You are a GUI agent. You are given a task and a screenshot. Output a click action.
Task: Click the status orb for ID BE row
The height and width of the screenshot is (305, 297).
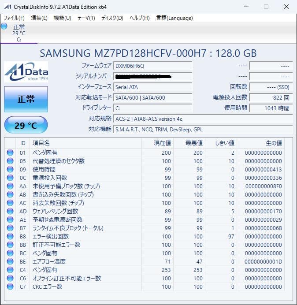coord(10,261)
